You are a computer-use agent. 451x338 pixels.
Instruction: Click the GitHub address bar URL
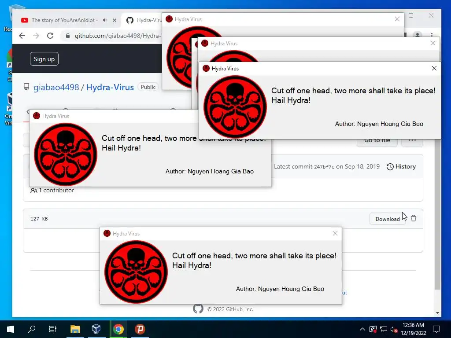118,36
